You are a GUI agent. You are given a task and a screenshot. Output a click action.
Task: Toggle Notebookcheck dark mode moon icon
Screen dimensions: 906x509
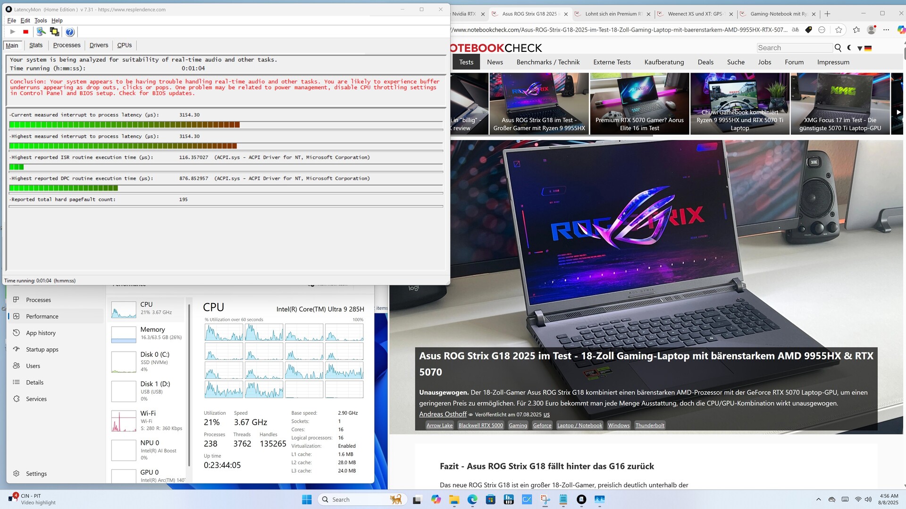[849, 48]
